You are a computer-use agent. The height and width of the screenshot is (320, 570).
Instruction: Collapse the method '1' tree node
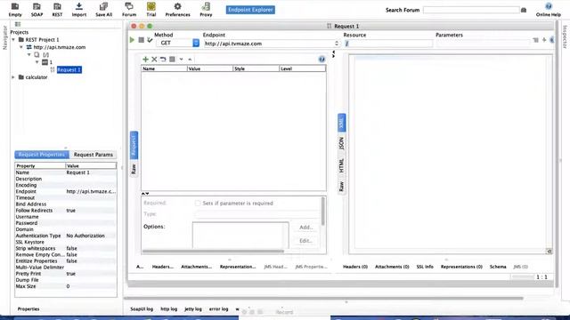(37, 62)
